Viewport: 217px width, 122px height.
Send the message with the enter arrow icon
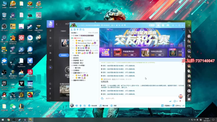tap(170, 101)
